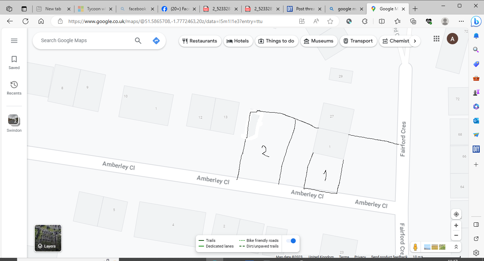
Task: Zoom out on the map
Action: [456, 236]
